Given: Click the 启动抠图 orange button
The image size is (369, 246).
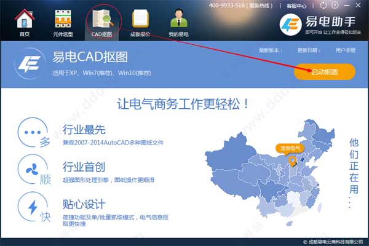Looking at the screenshot, I should (325, 72).
